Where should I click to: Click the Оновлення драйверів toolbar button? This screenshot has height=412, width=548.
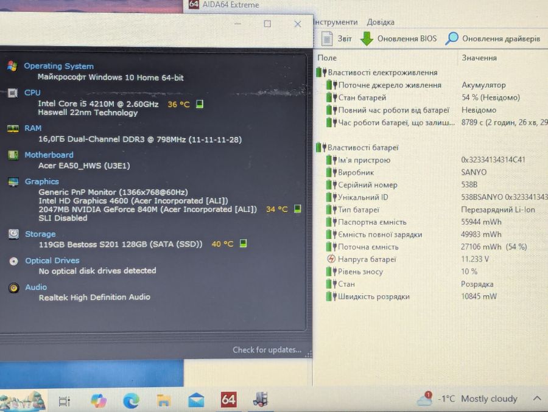[493, 38]
